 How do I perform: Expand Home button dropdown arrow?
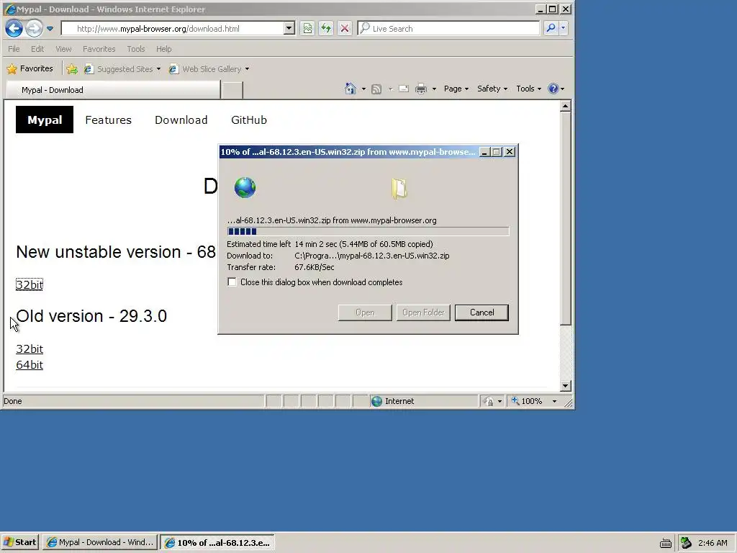(363, 89)
